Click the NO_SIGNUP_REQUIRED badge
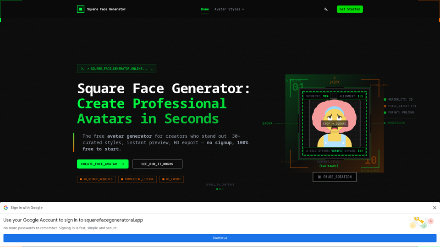 (96, 179)
